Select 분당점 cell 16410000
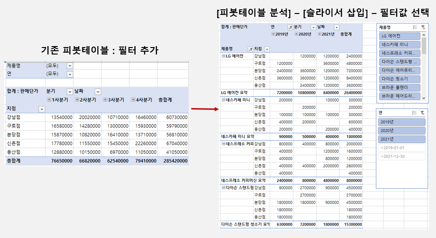 coord(116,135)
